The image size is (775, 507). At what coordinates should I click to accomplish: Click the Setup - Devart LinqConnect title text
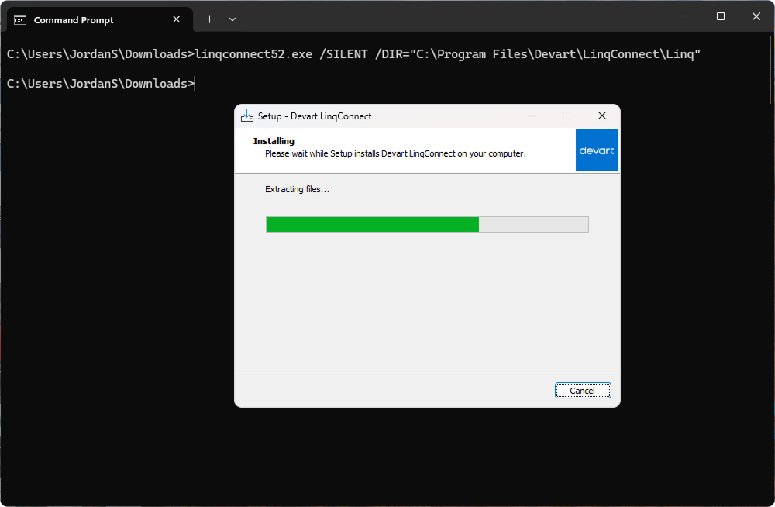coord(313,116)
